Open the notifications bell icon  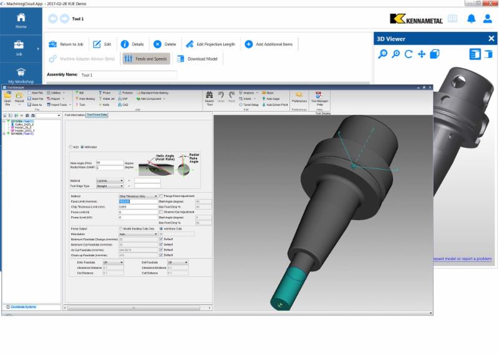471,19
